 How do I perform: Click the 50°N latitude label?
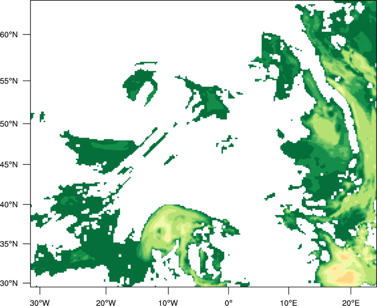pyautogui.click(x=8, y=124)
